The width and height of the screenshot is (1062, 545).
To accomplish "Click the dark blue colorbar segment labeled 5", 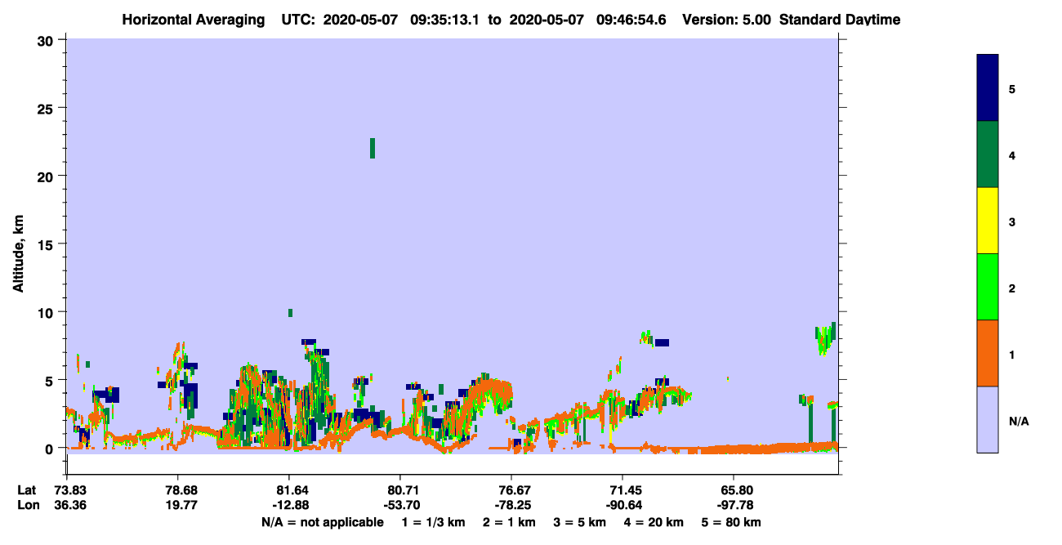I will [988, 87].
